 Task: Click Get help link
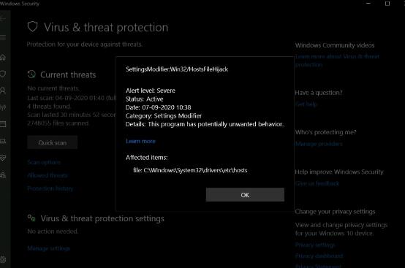click(x=306, y=104)
